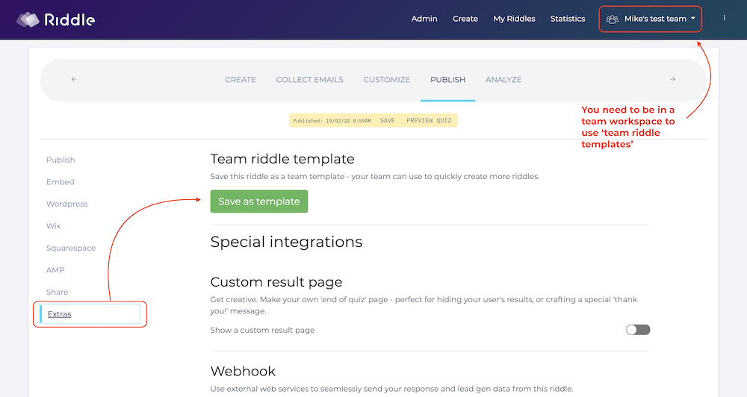Click the left arrow in step bar
Viewport: 747px width, 397px height.
(74, 80)
